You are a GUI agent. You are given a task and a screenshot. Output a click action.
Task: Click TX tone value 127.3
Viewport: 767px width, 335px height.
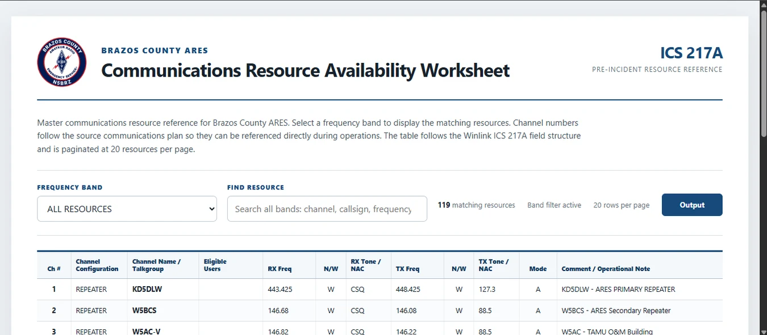pyautogui.click(x=487, y=289)
